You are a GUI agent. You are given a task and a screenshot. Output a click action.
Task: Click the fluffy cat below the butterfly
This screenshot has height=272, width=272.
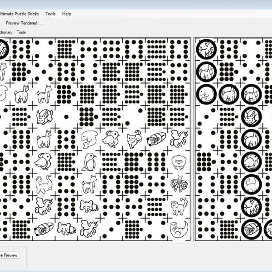pos(178,206)
